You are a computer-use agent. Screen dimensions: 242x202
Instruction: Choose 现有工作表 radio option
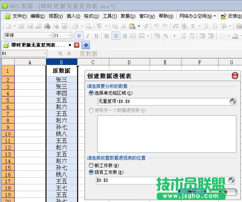[x=91, y=172]
